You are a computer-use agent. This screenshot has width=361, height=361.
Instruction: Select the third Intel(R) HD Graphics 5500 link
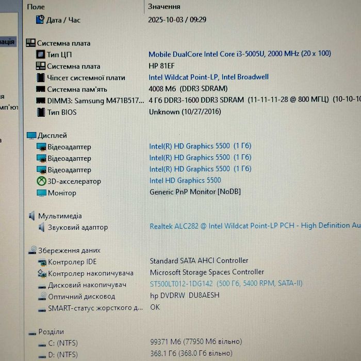[x=200, y=169]
